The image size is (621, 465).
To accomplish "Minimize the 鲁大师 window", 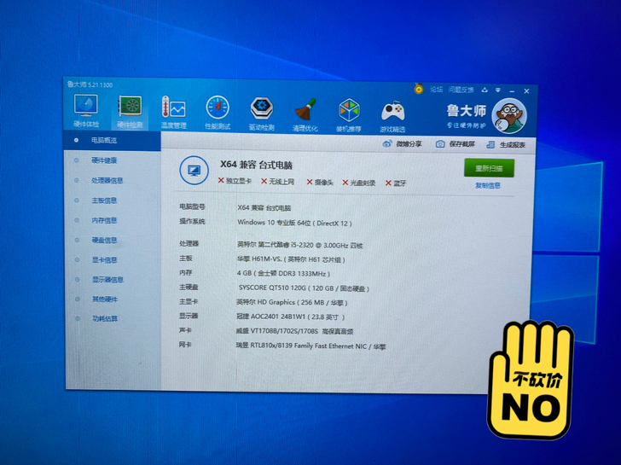I will point(512,90).
